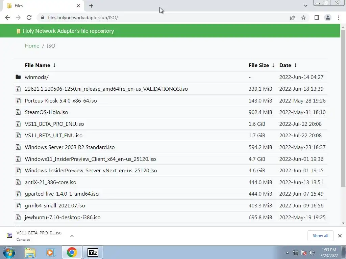Download jewbuntu-7.10-desktop-i386.iso
The image size is (346, 259).
tap(63, 218)
